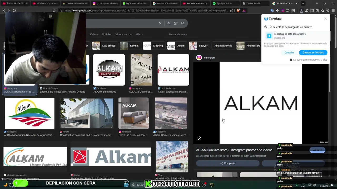Select the Lawyer filter chip

click(x=199, y=46)
